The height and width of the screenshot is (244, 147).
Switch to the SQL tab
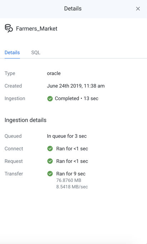click(x=36, y=52)
